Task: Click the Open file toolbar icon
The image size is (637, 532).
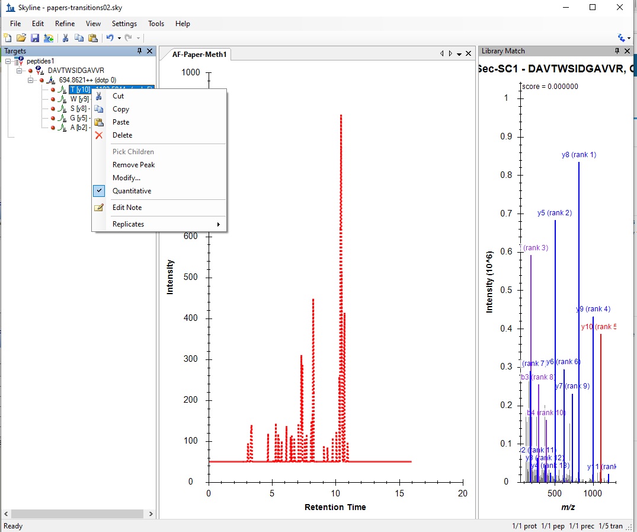Action: coord(21,38)
